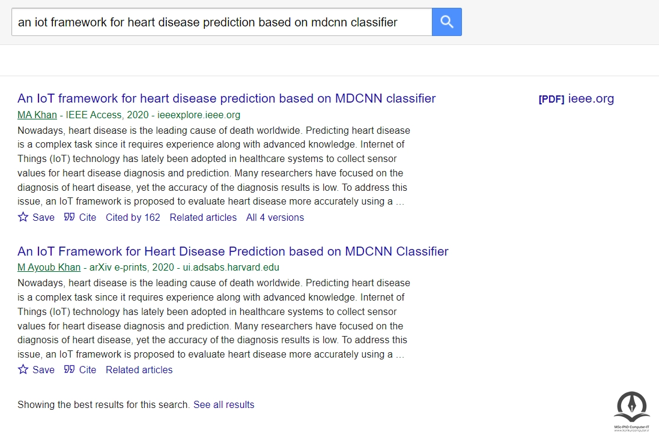The width and height of the screenshot is (659, 438).
Task: Click the Cite label on second result
Action: [88, 370]
